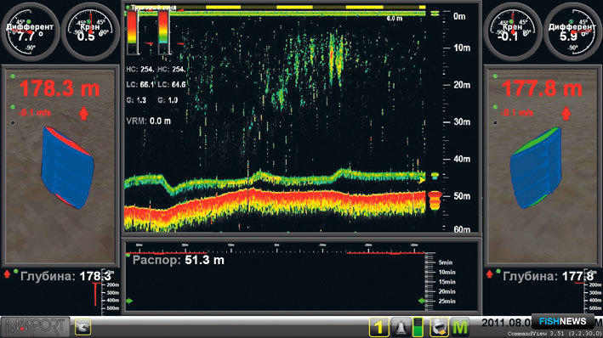Open the trawl view icon beside Marport logo
This screenshot has height=338, width=603.
(x=82, y=327)
